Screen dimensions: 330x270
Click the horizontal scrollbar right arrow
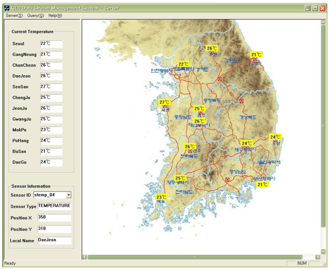[317, 257]
